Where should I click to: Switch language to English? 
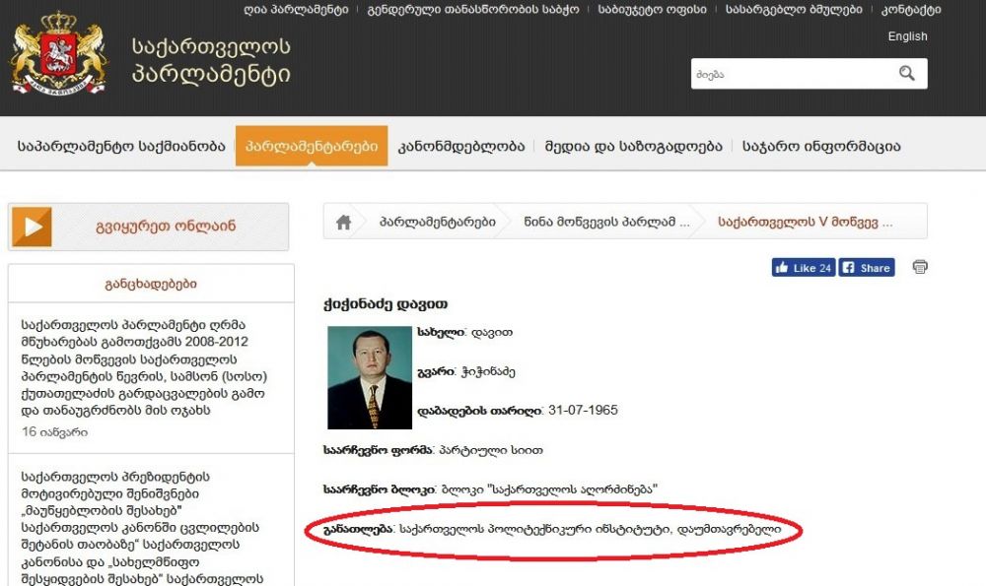coord(907,36)
